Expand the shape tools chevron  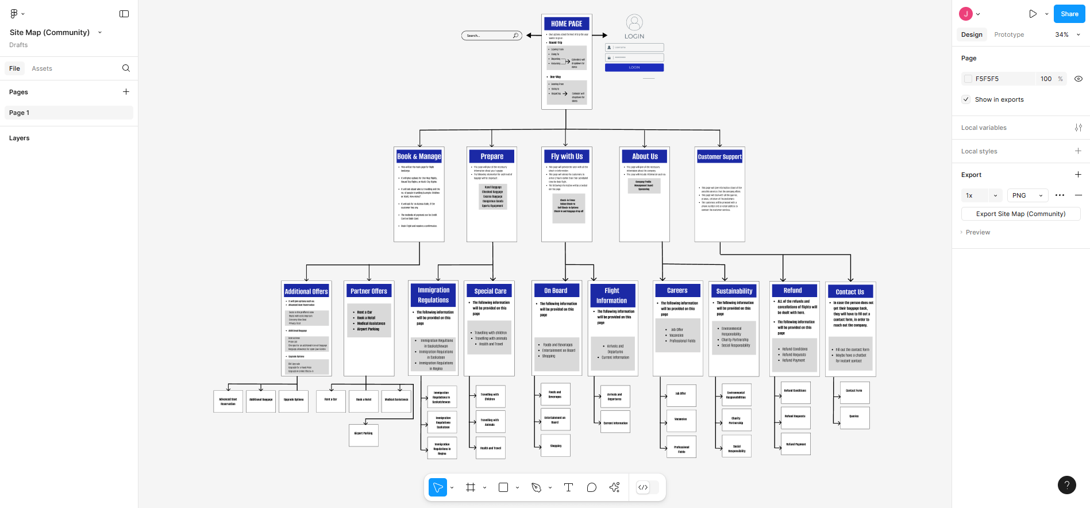point(518,487)
